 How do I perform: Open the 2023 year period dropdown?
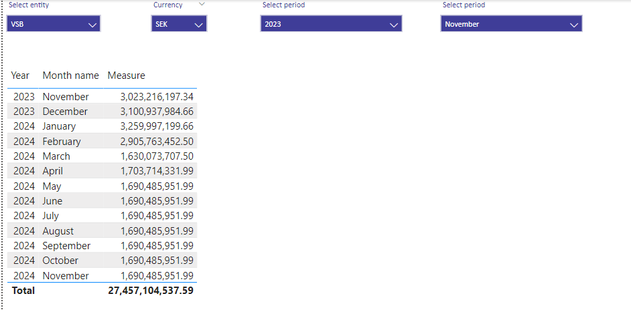331,24
